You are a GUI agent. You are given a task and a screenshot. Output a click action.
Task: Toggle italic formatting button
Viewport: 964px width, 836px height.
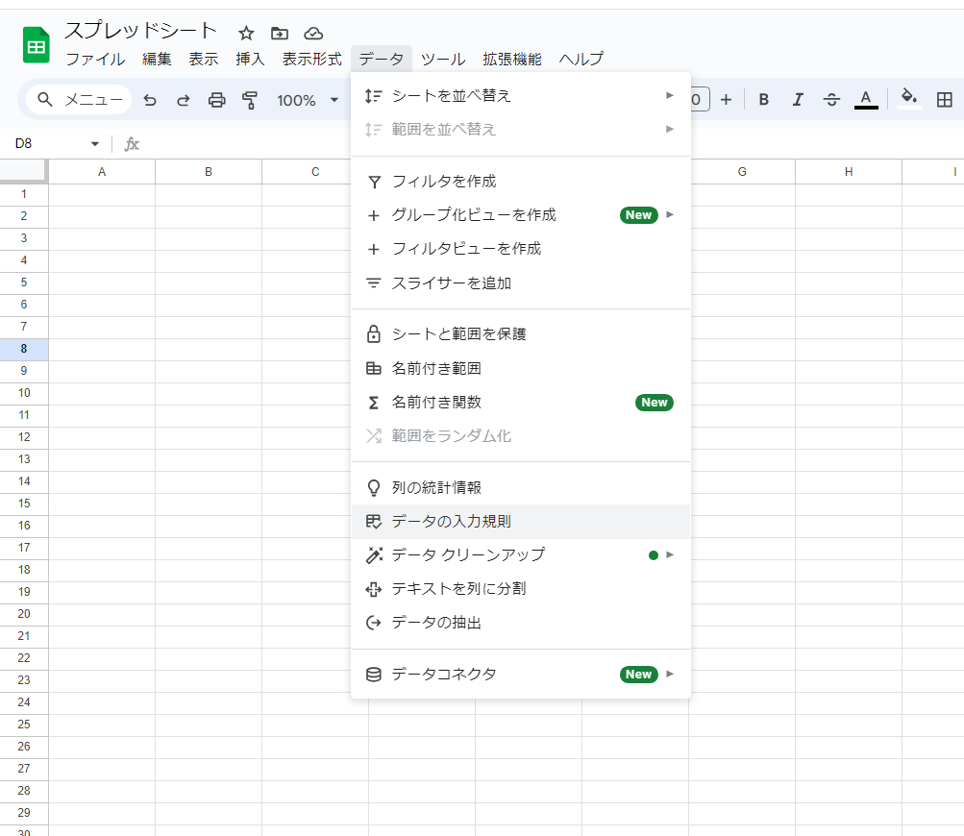point(798,99)
